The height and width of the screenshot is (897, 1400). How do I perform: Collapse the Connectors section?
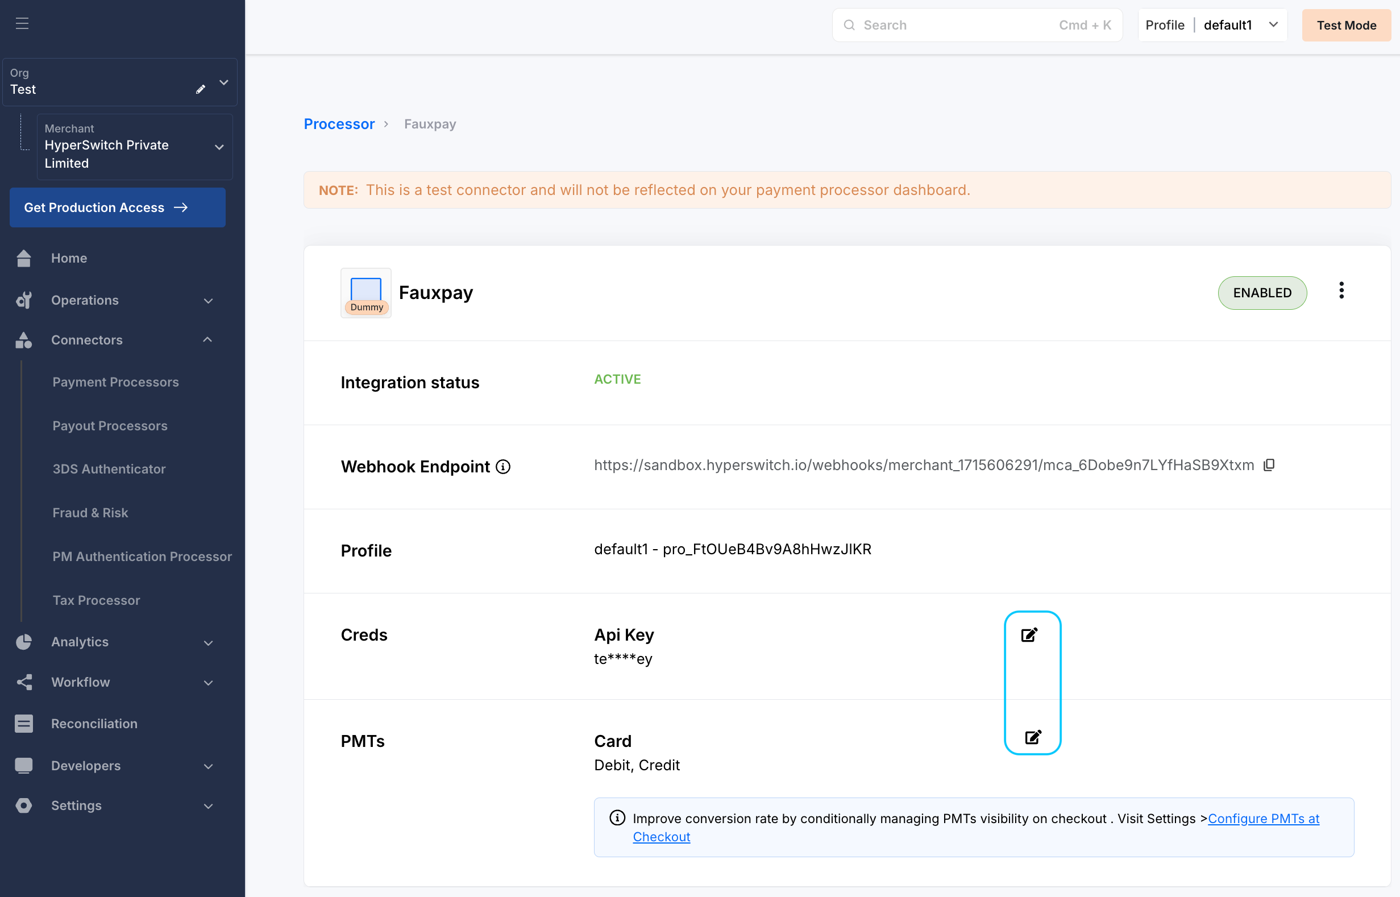click(x=208, y=339)
